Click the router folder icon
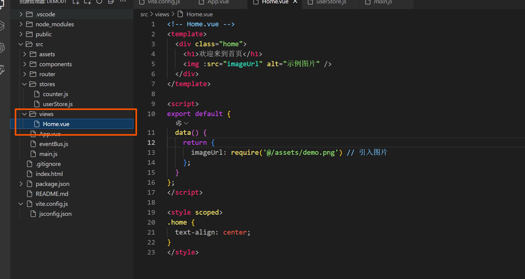Viewport: 525px width, 279px height. tap(33, 74)
